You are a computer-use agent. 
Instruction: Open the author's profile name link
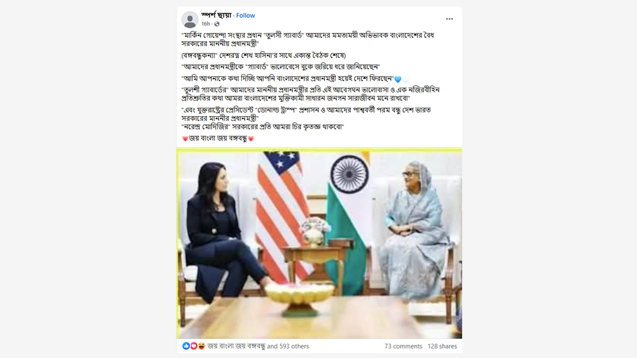[216, 15]
